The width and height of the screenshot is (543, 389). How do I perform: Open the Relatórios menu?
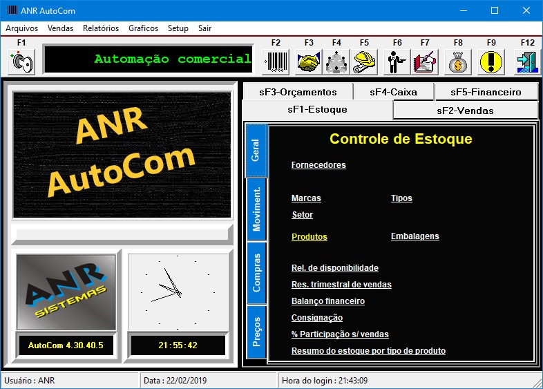pos(101,28)
